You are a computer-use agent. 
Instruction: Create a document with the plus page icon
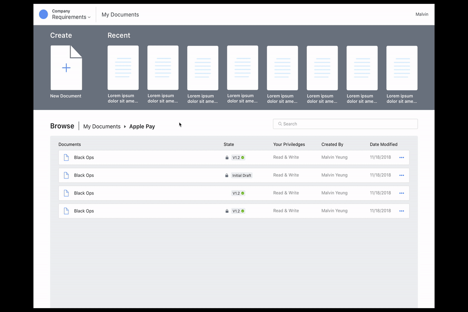[x=66, y=68]
